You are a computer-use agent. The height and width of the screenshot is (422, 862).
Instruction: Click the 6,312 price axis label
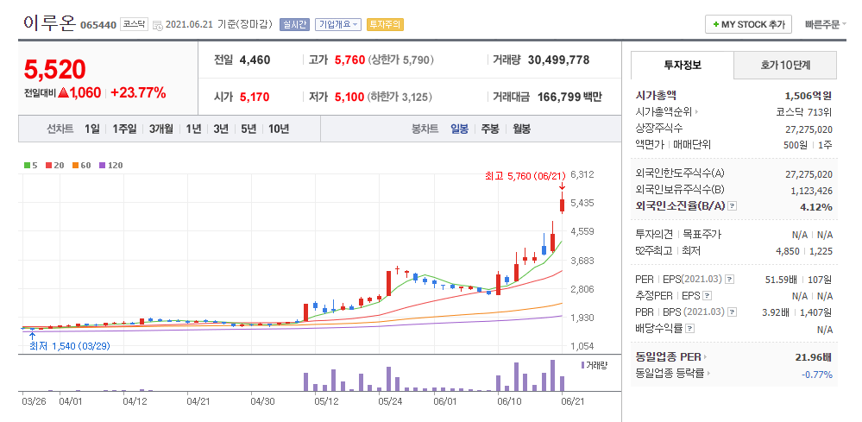582,174
